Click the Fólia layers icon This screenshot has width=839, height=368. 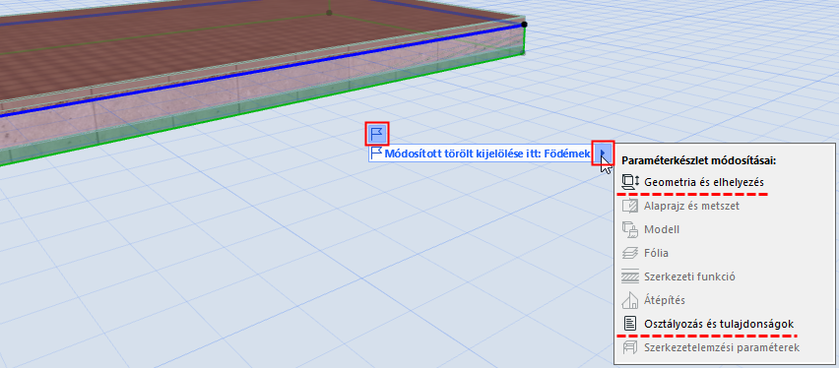[630, 253]
